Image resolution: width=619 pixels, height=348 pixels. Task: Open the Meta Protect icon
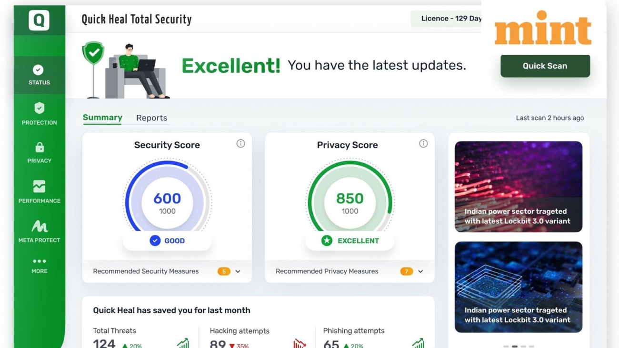(x=40, y=226)
